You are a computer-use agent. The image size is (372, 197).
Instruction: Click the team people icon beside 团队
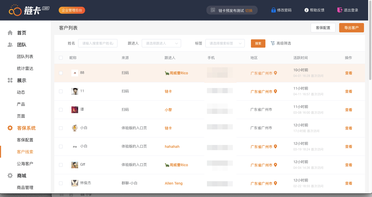(x=10, y=45)
